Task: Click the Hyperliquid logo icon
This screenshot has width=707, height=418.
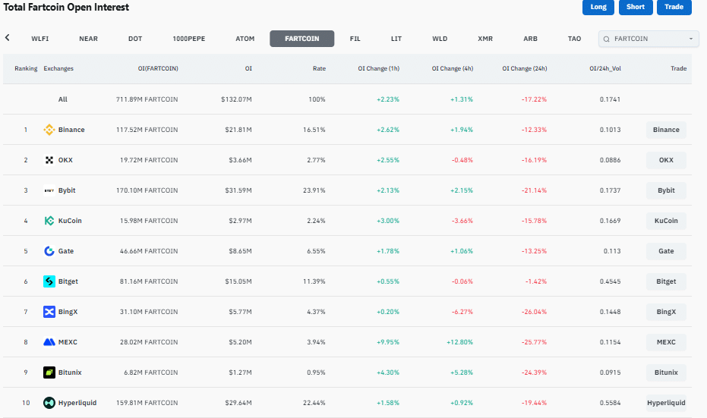Action: 49,403
